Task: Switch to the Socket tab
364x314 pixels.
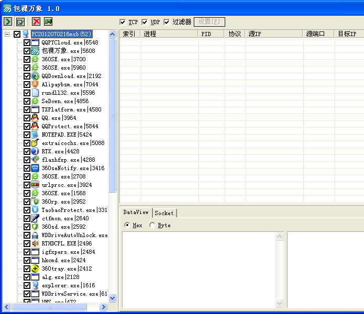Action: coord(164,213)
